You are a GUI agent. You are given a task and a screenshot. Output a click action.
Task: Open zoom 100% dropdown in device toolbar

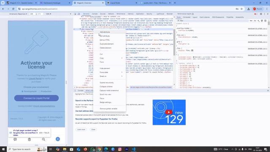tap(49, 14)
